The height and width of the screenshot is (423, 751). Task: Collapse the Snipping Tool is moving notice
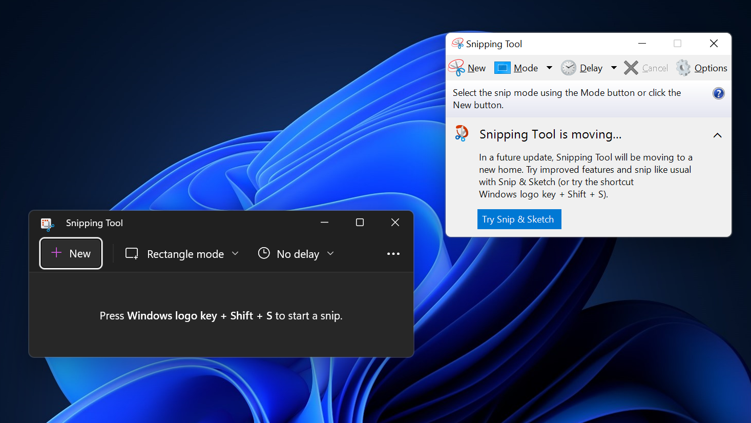point(717,135)
